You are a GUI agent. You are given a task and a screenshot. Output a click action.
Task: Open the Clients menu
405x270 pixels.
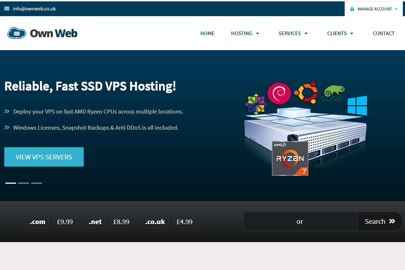tap(337, 34)
